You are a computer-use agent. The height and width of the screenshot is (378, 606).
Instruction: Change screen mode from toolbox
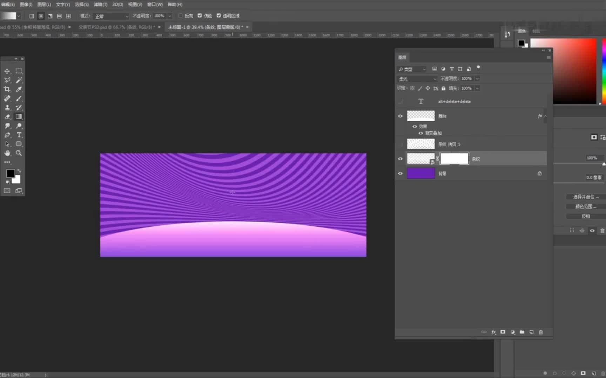19,191
